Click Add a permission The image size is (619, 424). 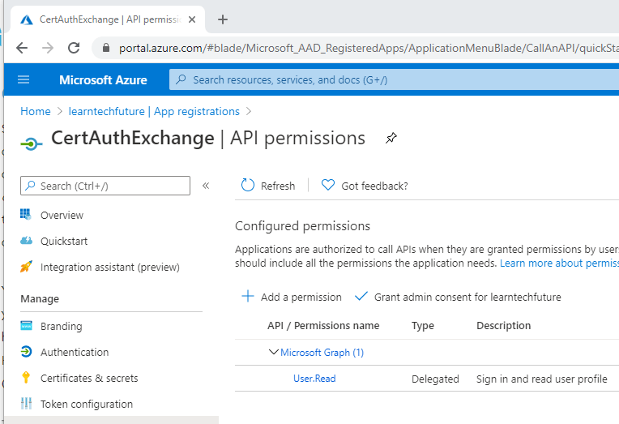292,297
